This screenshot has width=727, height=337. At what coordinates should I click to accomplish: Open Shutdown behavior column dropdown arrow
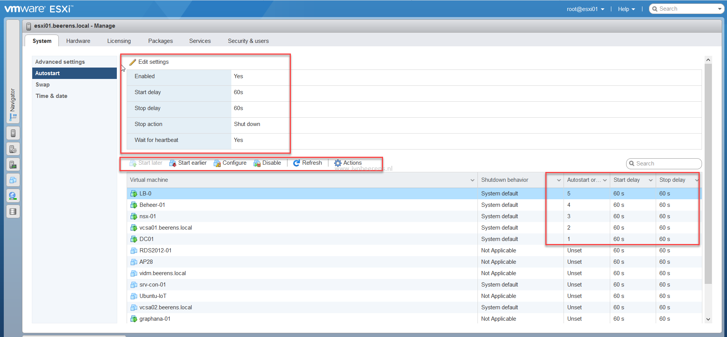[559, 180]
